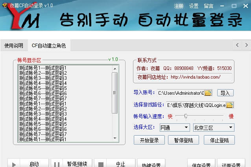Switch to the 使用说明 tab
Screen dimensions: 251x167
click(14, 46)
